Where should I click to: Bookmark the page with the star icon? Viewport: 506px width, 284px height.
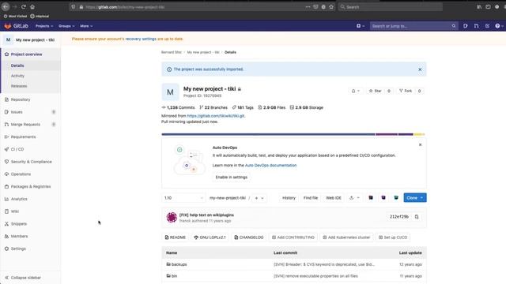[x=331, y=7]
